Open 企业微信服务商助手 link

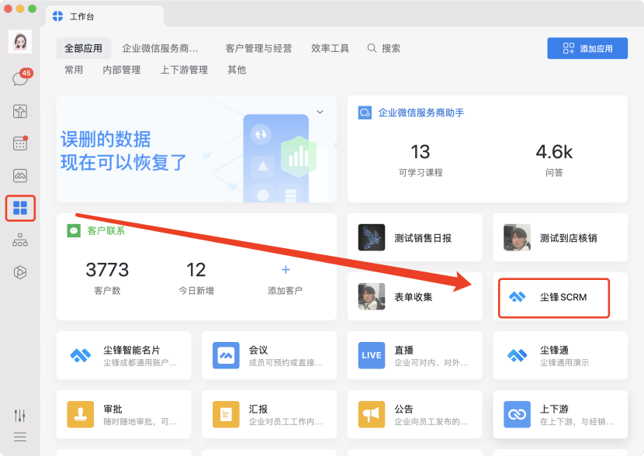coord(421,112)
